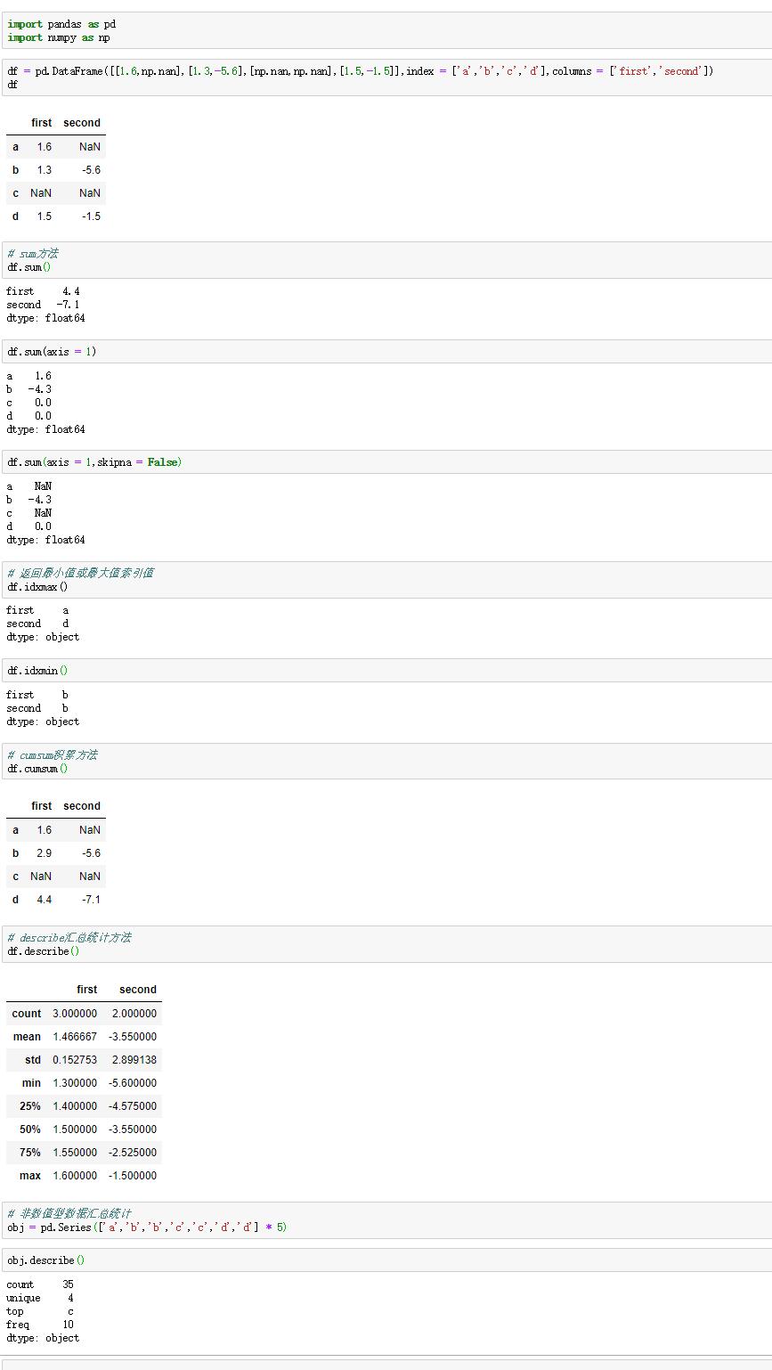Select the df.sum(axis = 1) code cell
This screenshot has width=772, height=1370.
(386, 352)
